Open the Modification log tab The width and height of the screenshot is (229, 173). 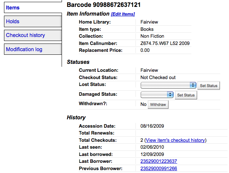(x=24, y=49)
